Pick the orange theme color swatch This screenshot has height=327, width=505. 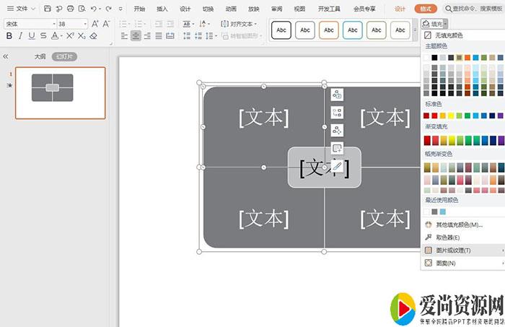coord(467,57)
